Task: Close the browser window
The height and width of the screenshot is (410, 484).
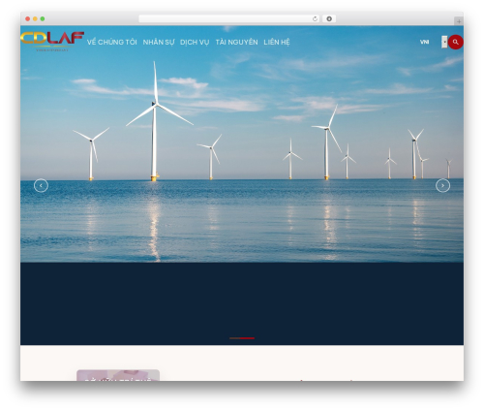Action: 28,18
